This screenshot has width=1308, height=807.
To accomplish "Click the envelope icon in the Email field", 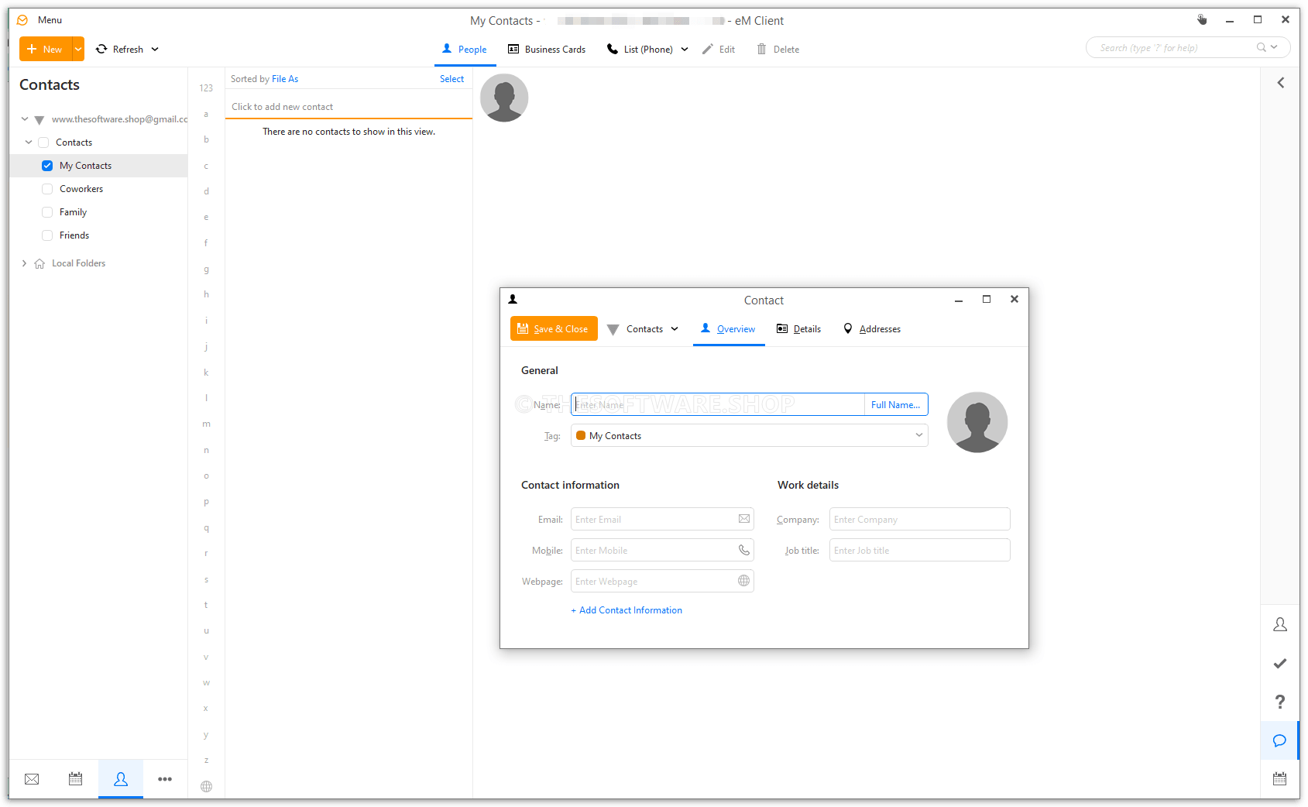I will (x=743, y=519).
